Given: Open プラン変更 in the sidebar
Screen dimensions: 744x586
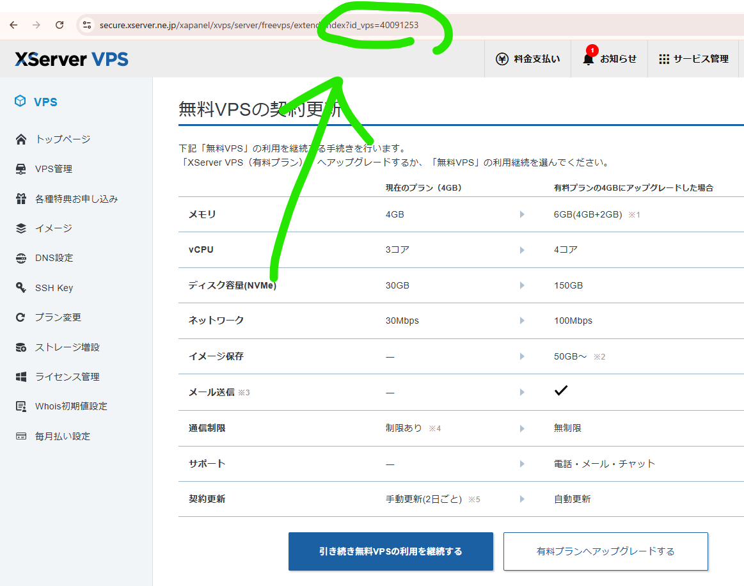Looking at the screenshot, I should [x=58, y=317].
